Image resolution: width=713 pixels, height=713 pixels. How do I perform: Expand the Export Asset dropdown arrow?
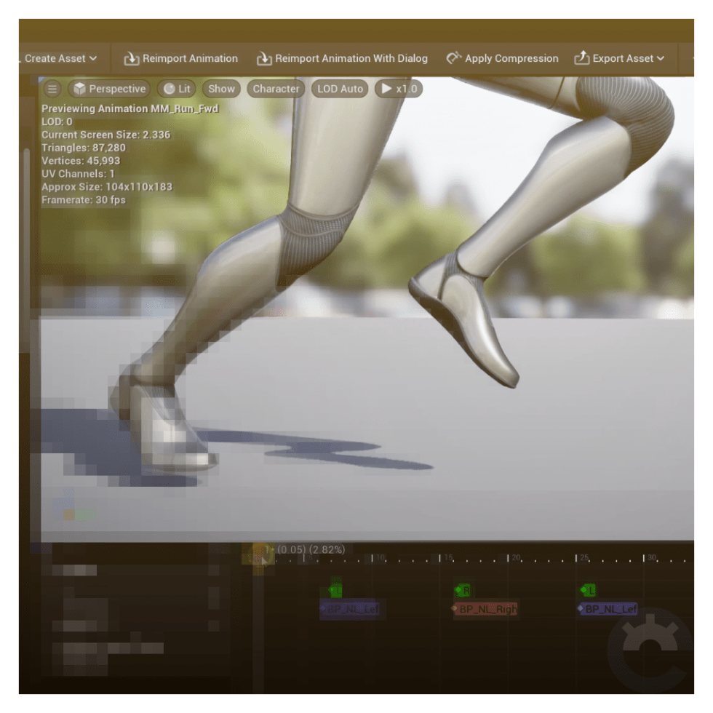(x=661, y=59)
